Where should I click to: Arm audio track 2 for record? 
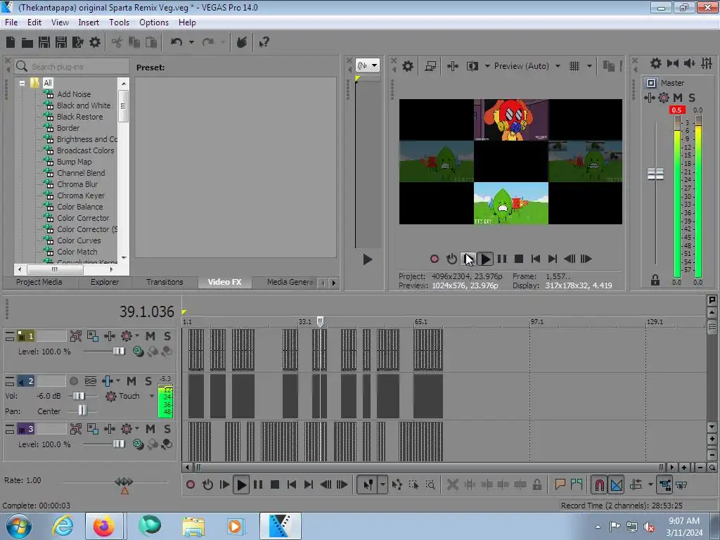pyautogui.click(x=73, y=381)
